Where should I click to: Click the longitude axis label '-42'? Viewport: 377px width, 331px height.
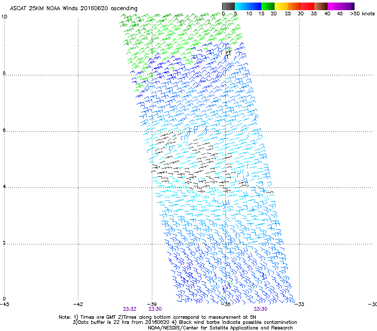click(78, 305)
